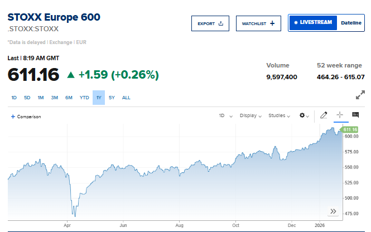Click the double-arrow scroll to latest icon
Image resolution: width=371 pixels, height=232 pixels.
[333, 211]
